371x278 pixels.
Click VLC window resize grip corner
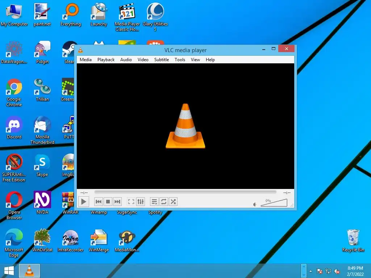pyautogui.click(x=292, y=205)
